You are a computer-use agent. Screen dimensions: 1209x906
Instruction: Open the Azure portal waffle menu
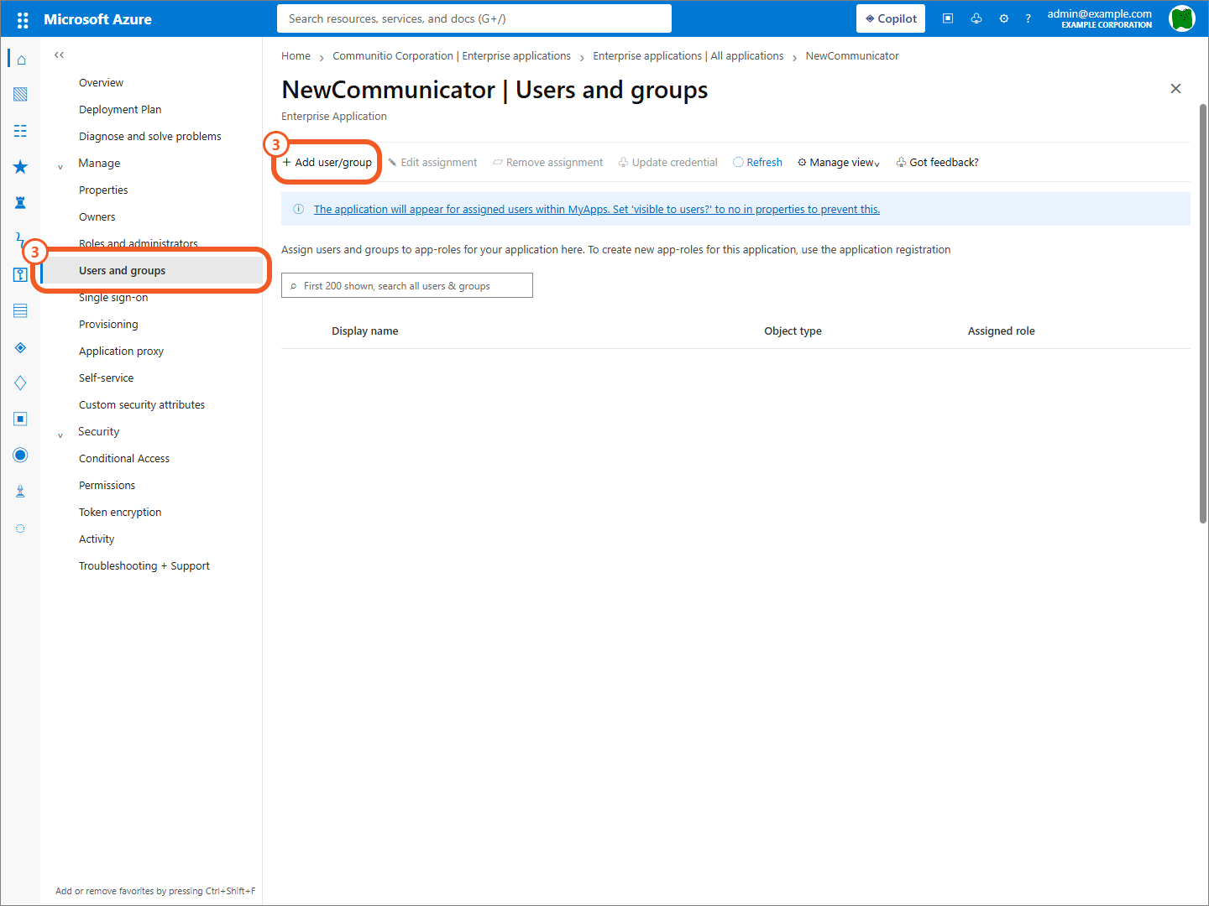pyautogui.click(x=23, y=19)
